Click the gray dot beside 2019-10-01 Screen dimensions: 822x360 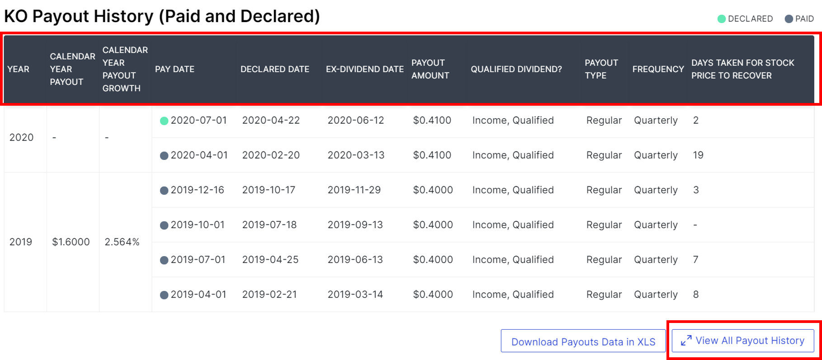pyautogui.click(x=164, y=225)
